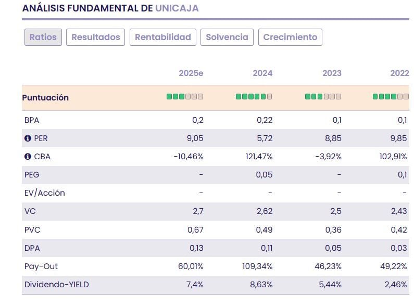Click the UNICAJA title link
The image size is (414, 306).
pos(177,8)
